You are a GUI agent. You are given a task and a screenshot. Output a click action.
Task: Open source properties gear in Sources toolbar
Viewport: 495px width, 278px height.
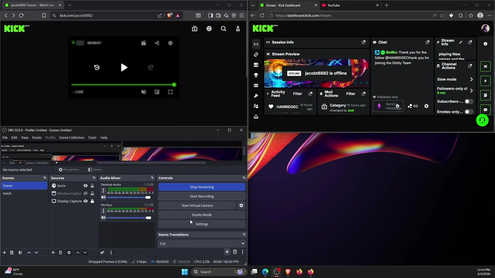click(x=69, y=253)
